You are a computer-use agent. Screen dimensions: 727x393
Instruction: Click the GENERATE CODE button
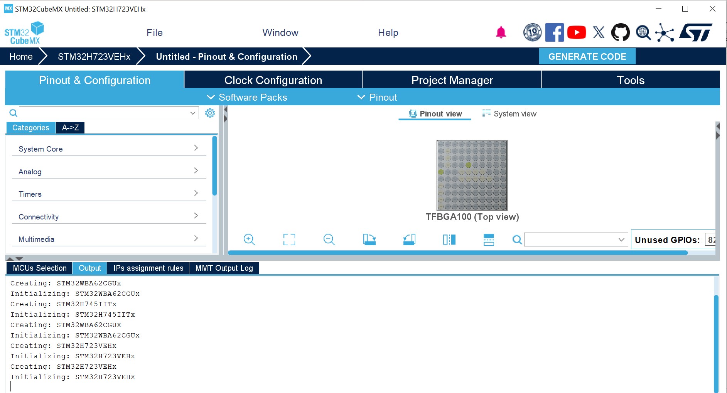click(x=587, y=57)
